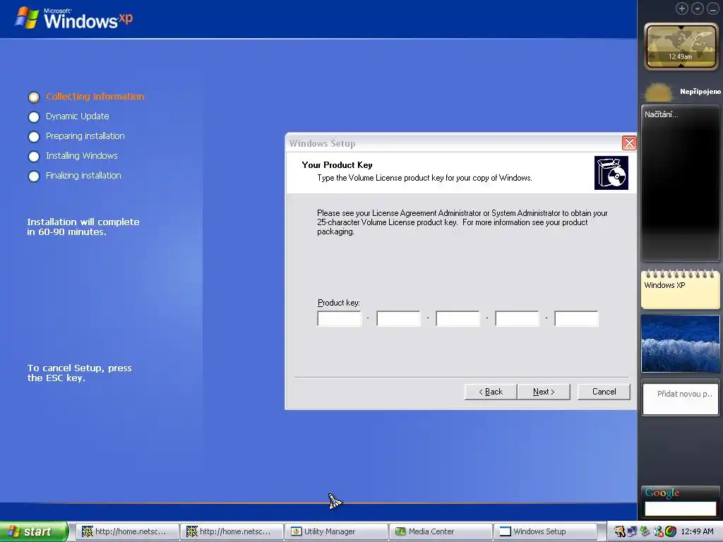The width and height of the screenshot is (723, 542).
Task: Click the Installing Windows label
Action: [82, 156]
